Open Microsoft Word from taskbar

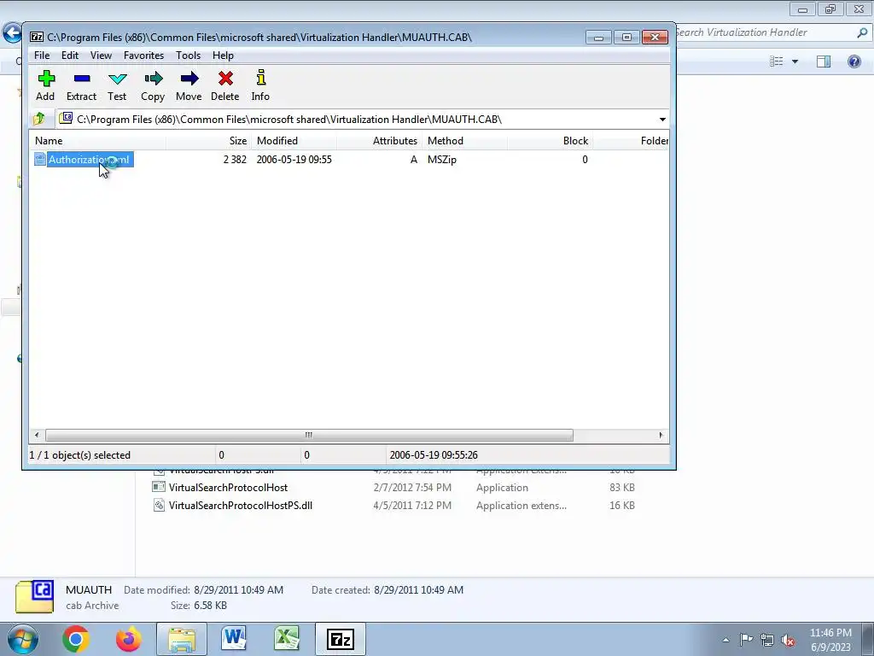(x=234, y=639)
